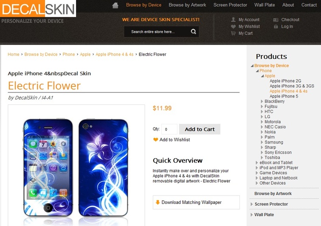Expand the Screen Protector sidebar section
Image resolution: width=321 pixels, height=226 pixels.
pos(252,204)
